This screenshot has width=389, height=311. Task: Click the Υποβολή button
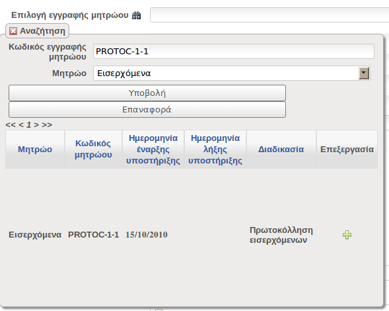147,93
